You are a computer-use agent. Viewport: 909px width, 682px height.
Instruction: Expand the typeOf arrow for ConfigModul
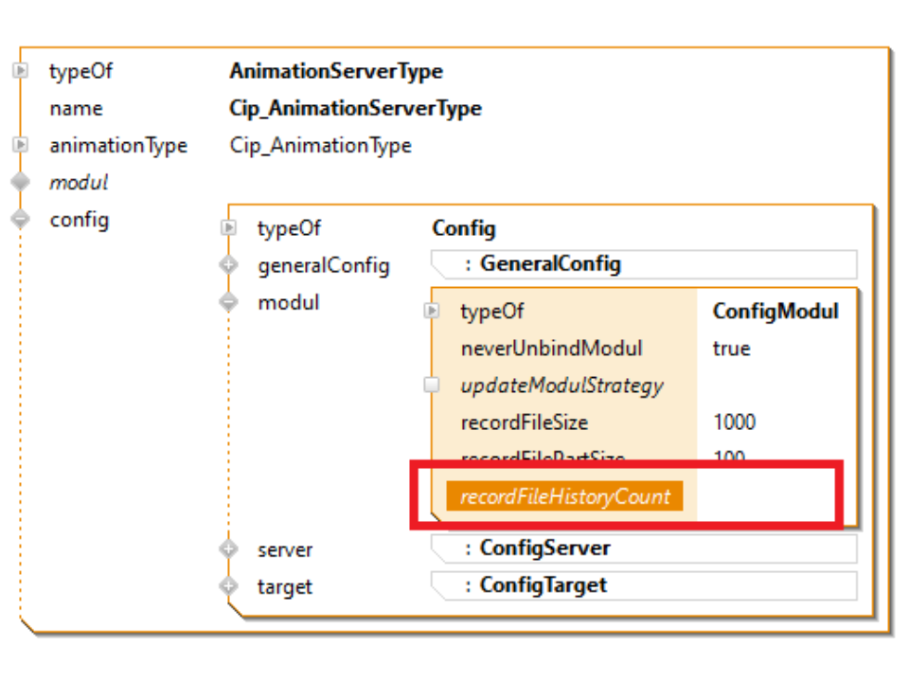tap(432, 311)
